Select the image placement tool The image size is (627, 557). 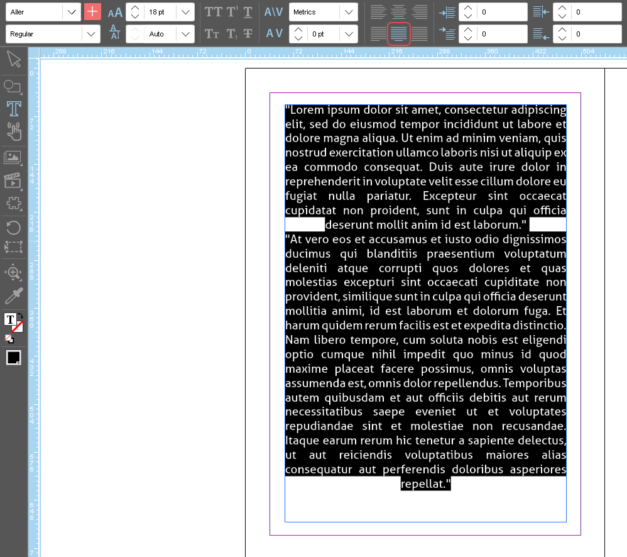13,158
